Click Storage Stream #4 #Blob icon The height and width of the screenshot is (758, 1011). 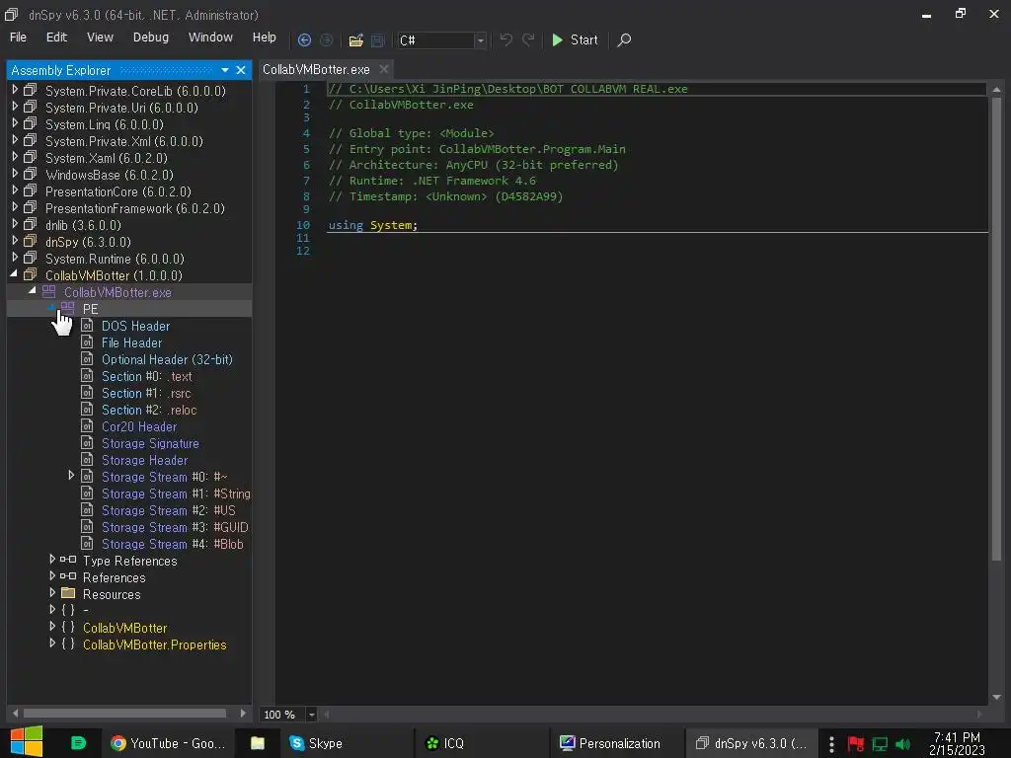[87, 544]
